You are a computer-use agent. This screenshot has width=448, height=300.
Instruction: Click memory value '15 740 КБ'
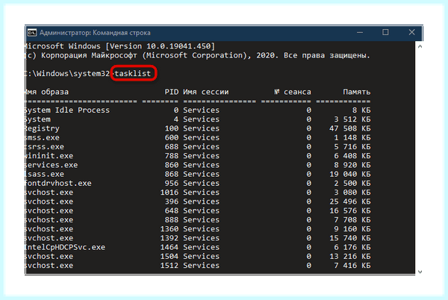tap(349, 238)
